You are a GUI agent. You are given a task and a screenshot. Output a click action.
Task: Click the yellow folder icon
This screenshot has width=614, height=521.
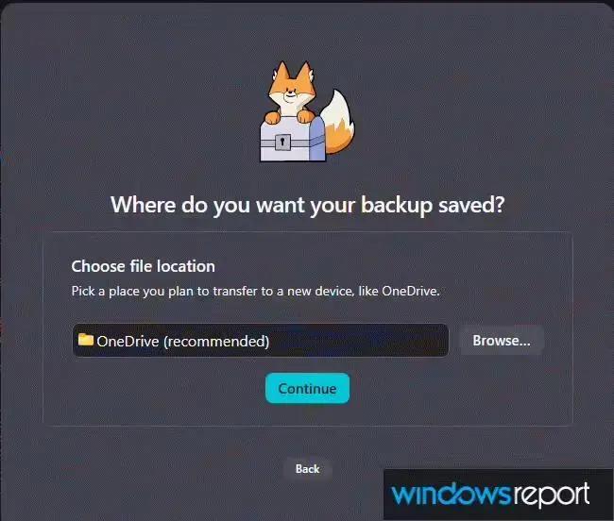85,340
